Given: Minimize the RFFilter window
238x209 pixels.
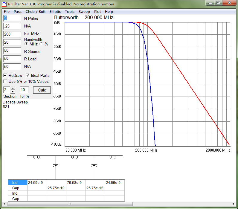Looking at the screenshot, I should [x=210, y=3].
